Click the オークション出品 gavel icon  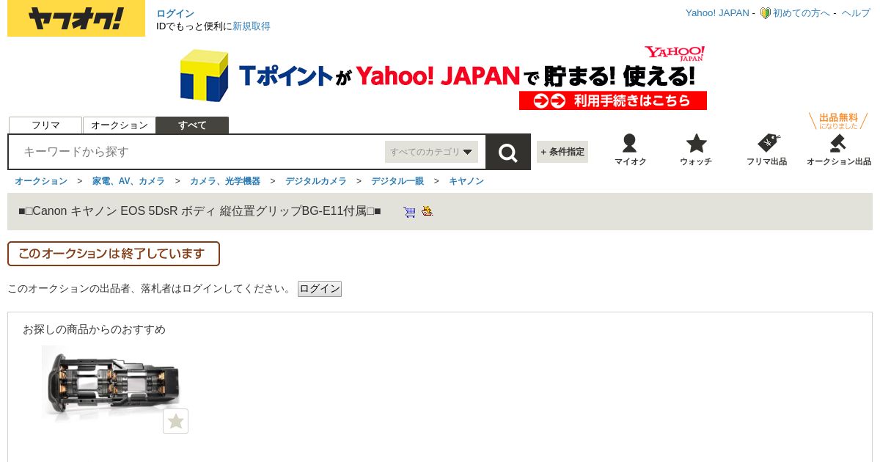(x=837, y=143)
